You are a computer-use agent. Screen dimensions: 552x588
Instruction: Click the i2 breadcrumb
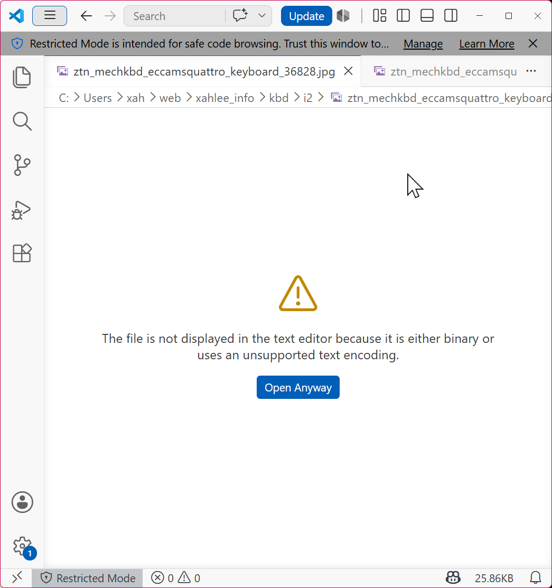(x=308, y=98)
